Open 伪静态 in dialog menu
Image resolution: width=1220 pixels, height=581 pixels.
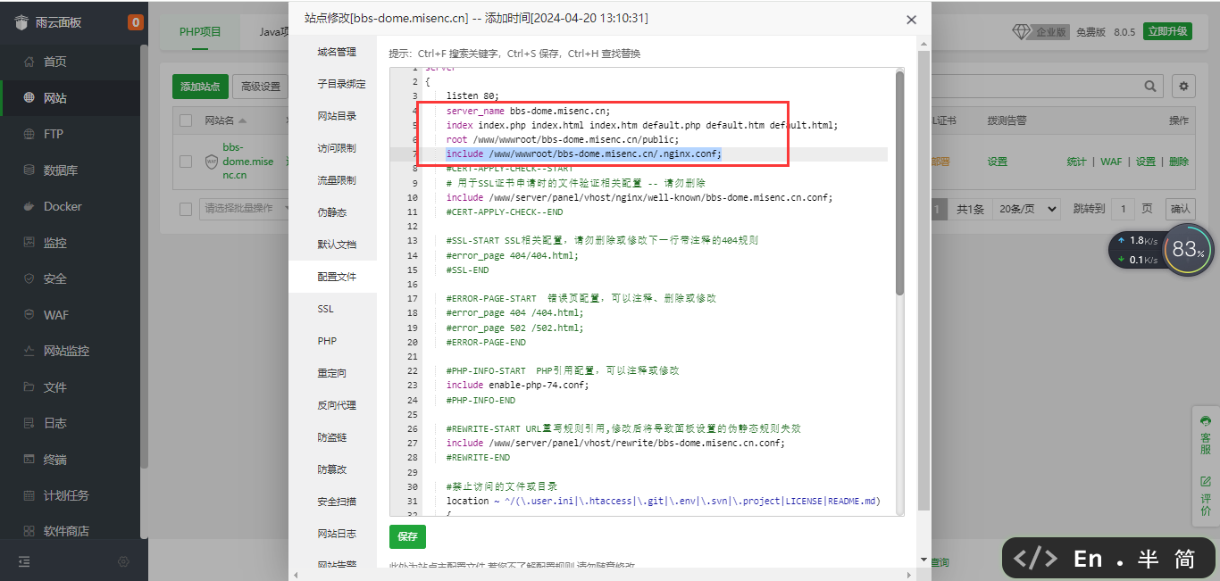331,212
